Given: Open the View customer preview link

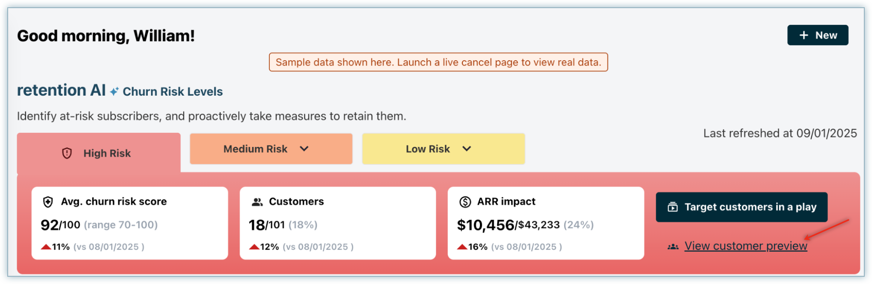Looking at the screenshot, I should [x=745, y=246].
